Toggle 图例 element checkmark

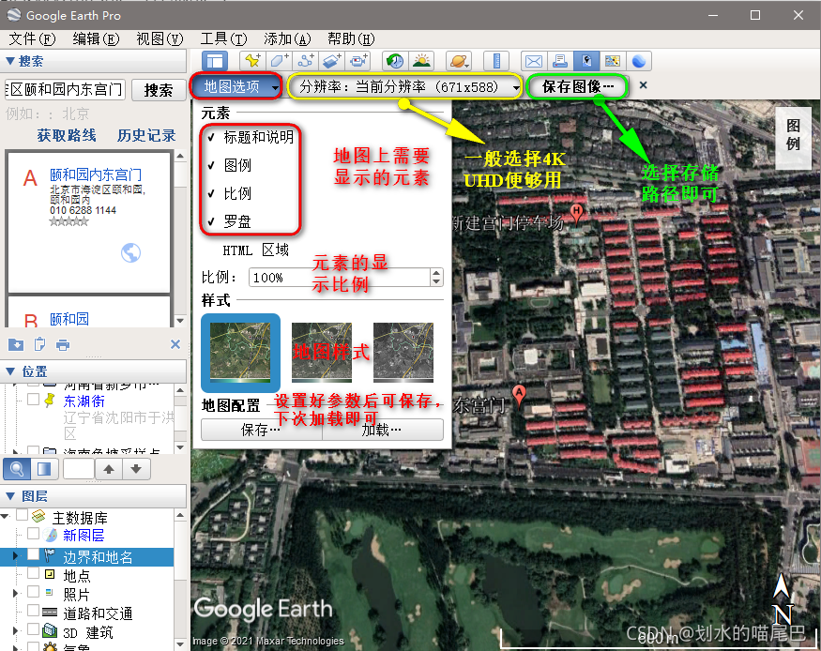[x=211, y=165]
